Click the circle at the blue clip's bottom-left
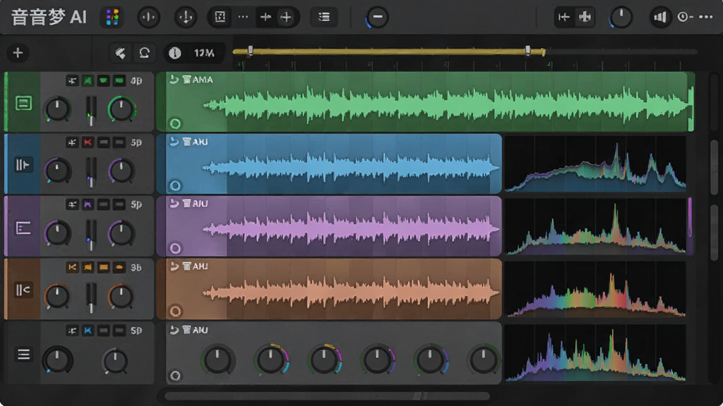The image size is (723, 406). [x=175, y=185]
